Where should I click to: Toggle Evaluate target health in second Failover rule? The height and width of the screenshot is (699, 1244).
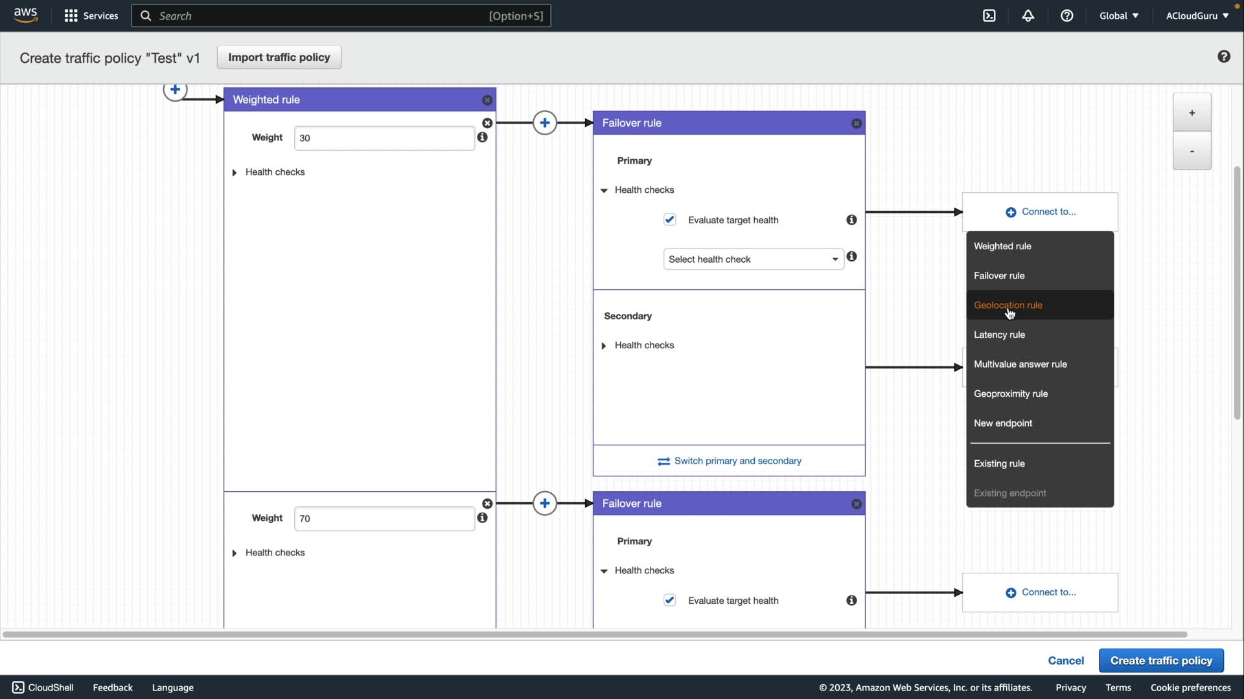click(x=669, y=601)
